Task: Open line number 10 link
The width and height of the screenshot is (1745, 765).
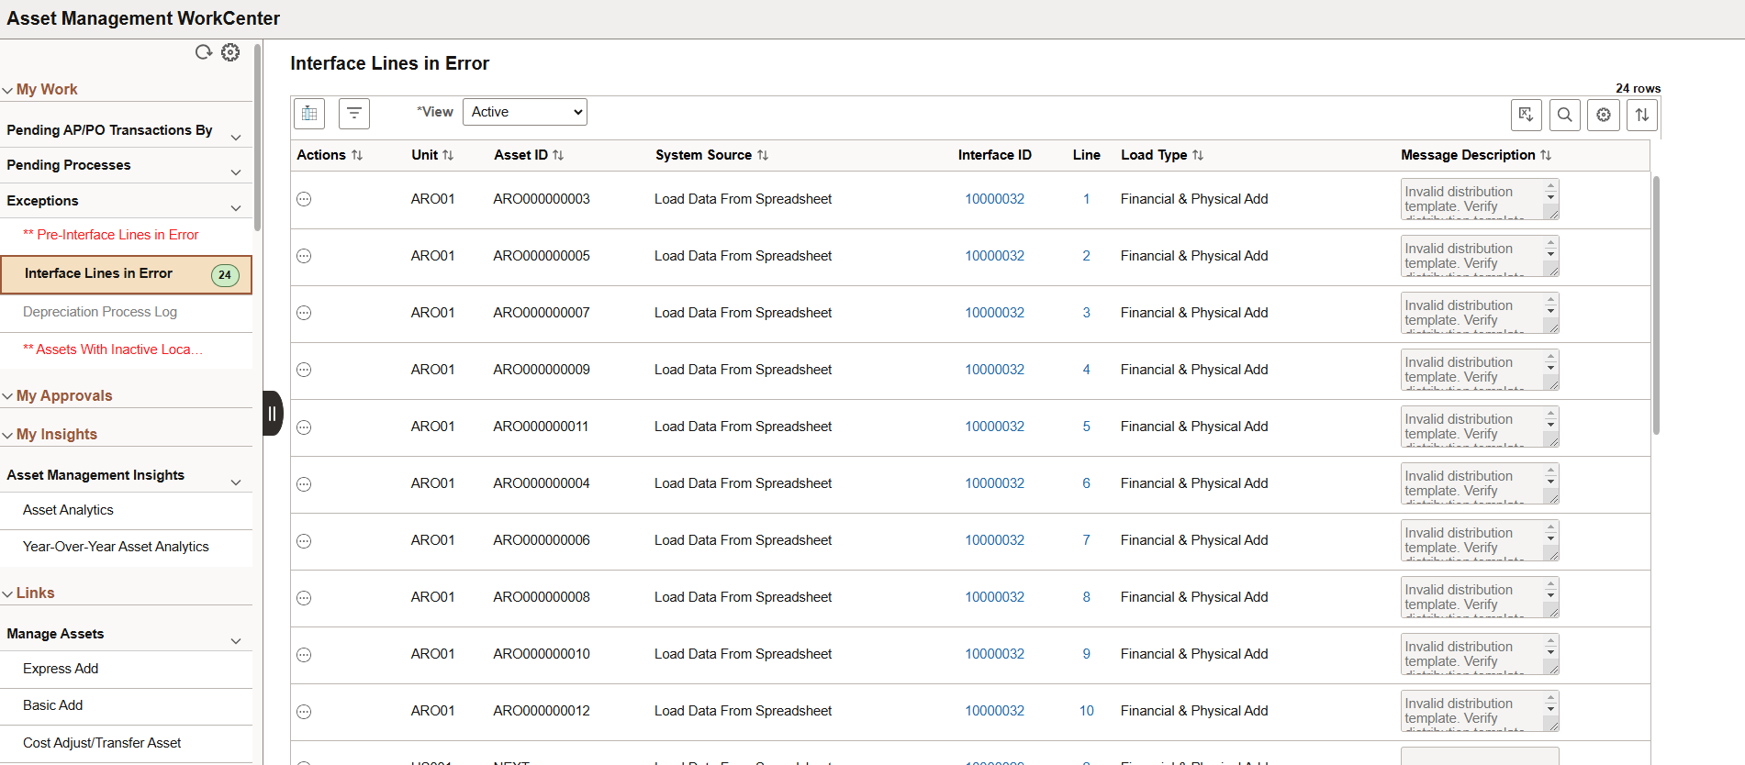Action: [1086, 711]
